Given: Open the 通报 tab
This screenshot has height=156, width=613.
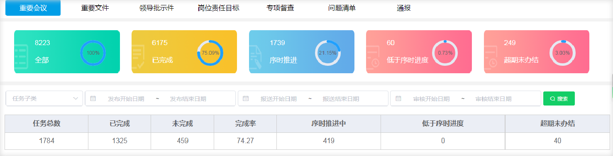Looking at the screenshot, I should [403, 8].
